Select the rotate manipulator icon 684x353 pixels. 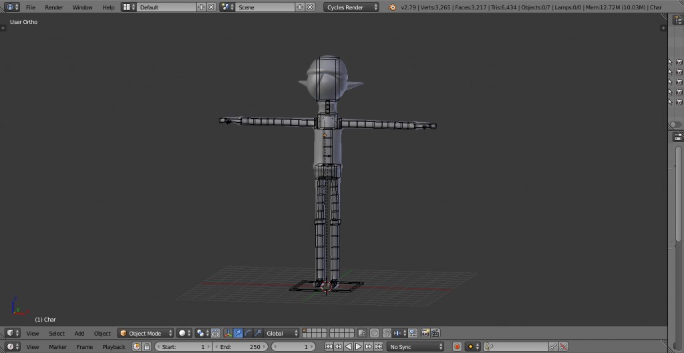(x=248, y=333)
